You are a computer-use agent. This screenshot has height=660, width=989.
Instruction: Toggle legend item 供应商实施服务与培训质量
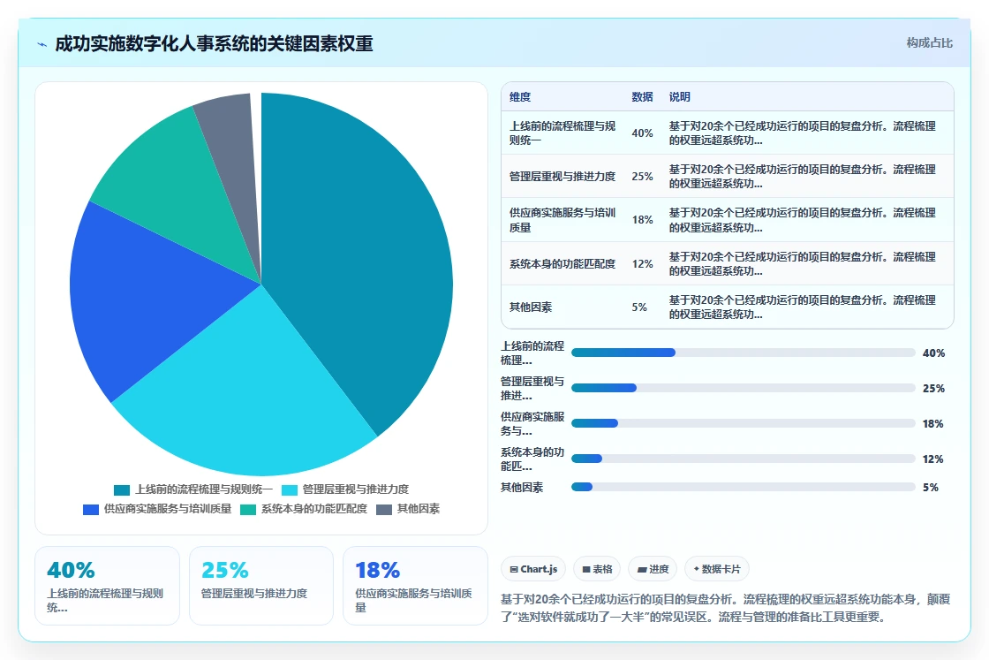click(157, 509)
